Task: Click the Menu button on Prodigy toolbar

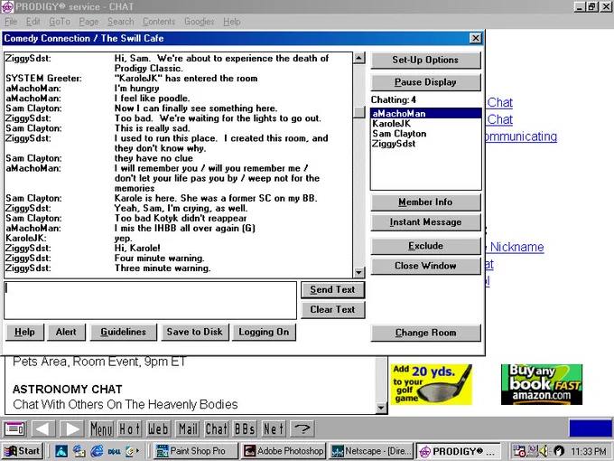Action: coord(102,428)
